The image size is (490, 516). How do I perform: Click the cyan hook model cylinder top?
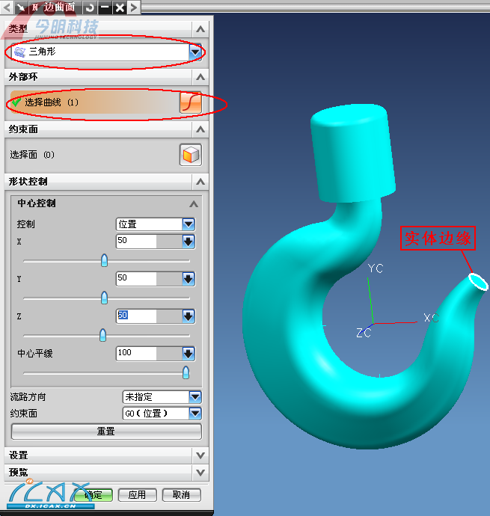pos(349,114)
